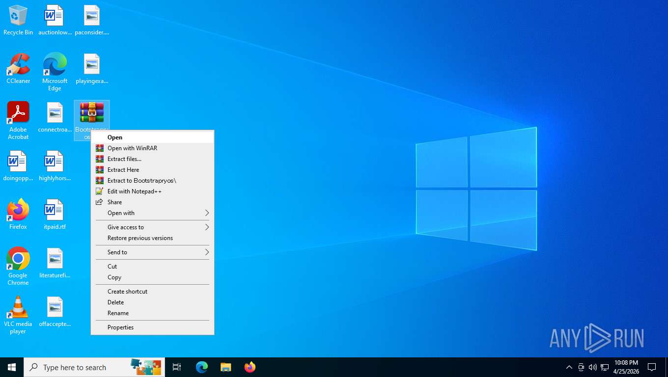
Task: Choose Open with WinRAR
Action: 152,148
